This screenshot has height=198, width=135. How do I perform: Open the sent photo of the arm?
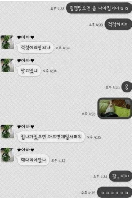click(115, 108)
